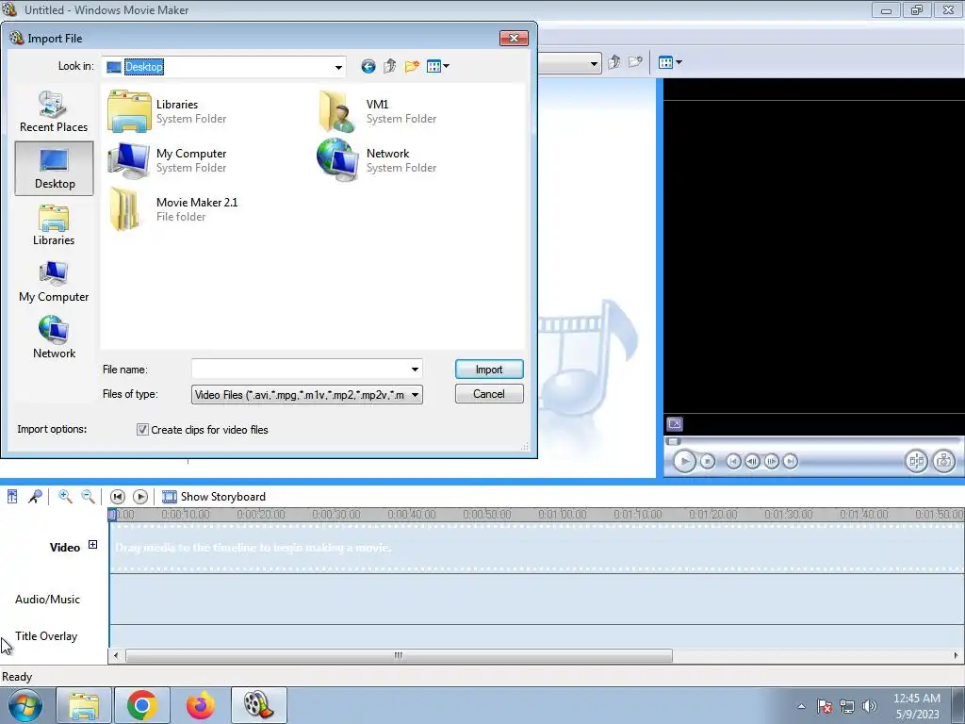Zoom out the timeline
This screenshot has width=965, height=724.
(88, 496)
